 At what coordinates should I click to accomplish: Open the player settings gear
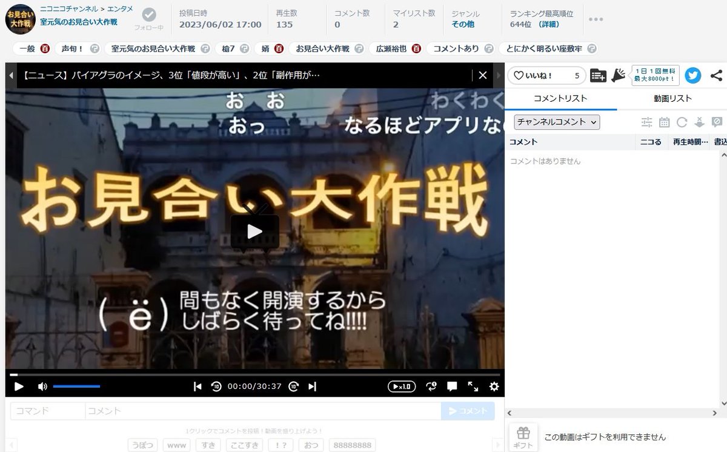[x=494, y=386]
